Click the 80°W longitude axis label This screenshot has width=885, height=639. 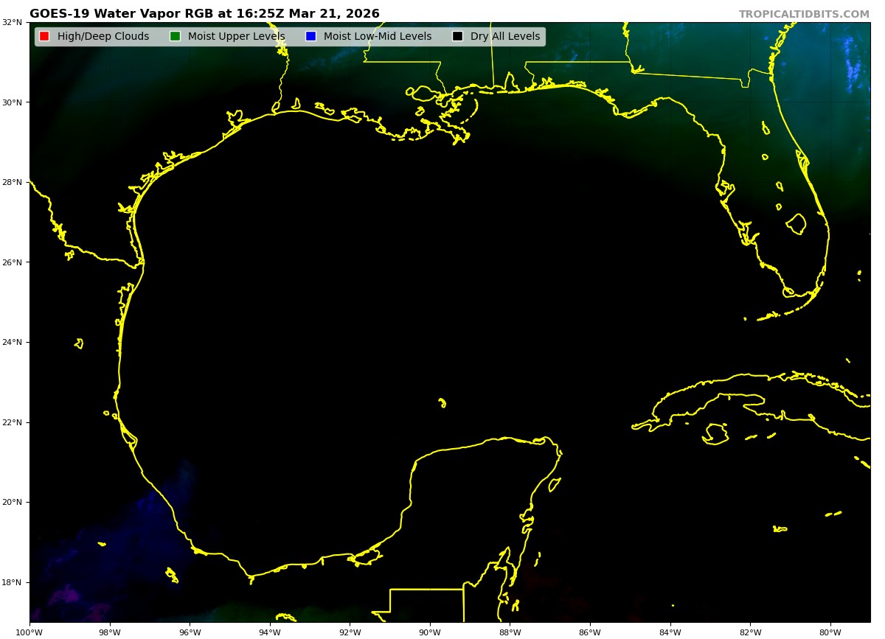pos(830,632)
